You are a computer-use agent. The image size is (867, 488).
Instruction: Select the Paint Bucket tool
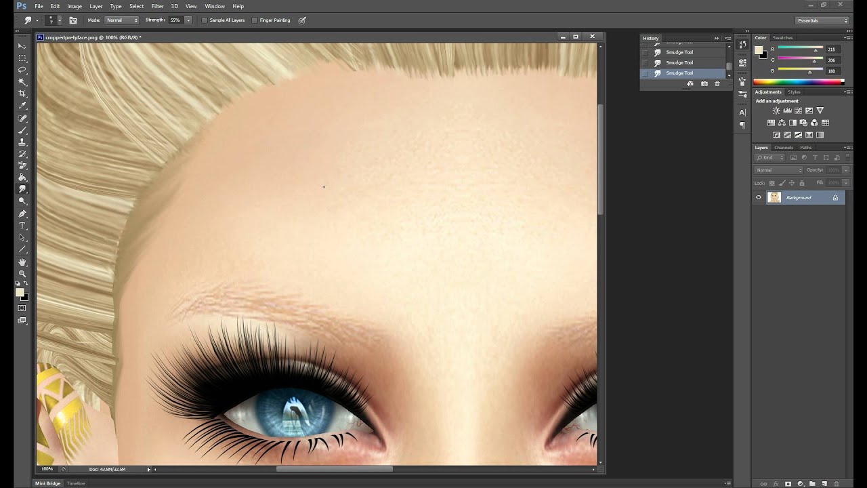tap(22, 178)
